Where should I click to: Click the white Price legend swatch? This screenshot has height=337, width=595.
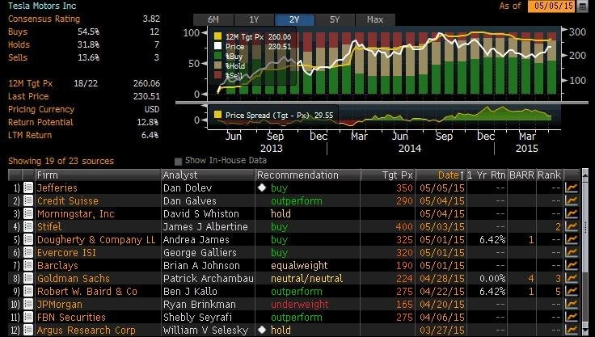point(217,46)
